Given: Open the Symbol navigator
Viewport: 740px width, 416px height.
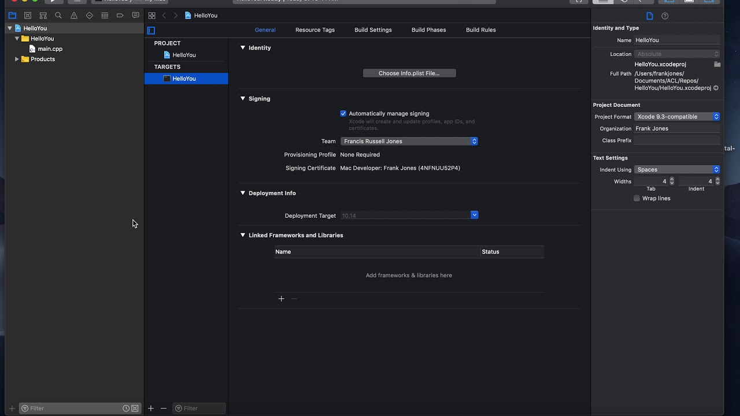Looking at the screenshot, I should tap(43, 16).
